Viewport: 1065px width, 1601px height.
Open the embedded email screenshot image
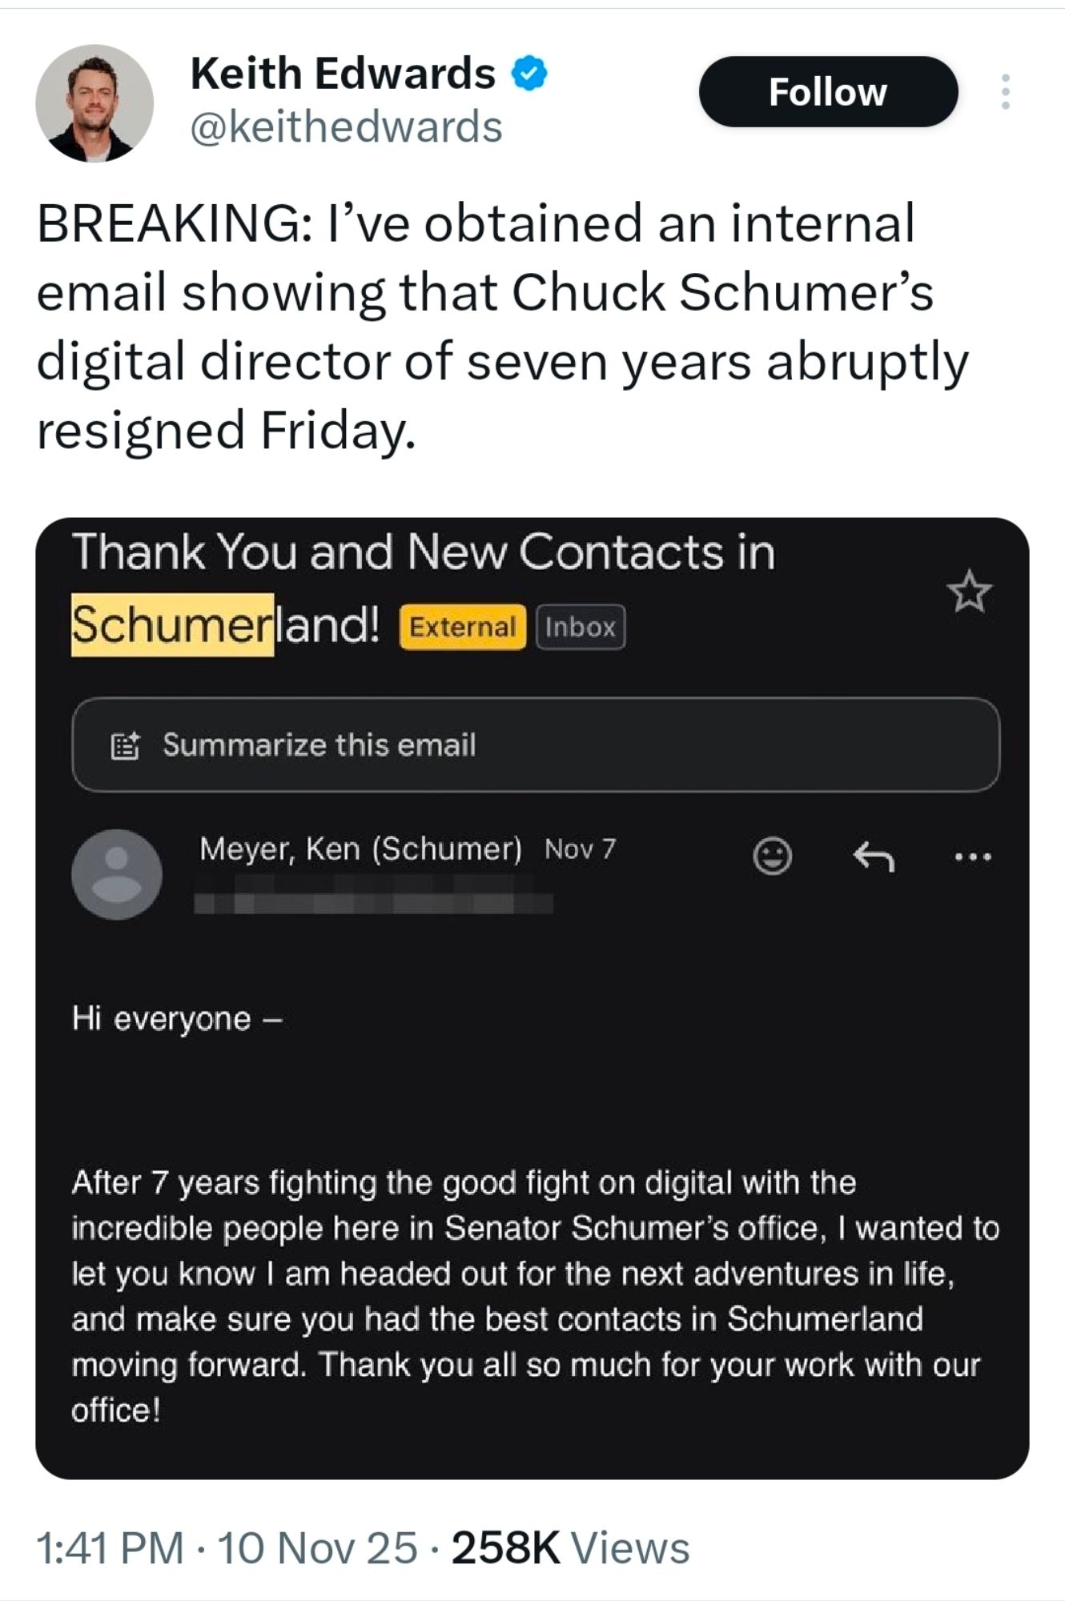[532, 1121]
